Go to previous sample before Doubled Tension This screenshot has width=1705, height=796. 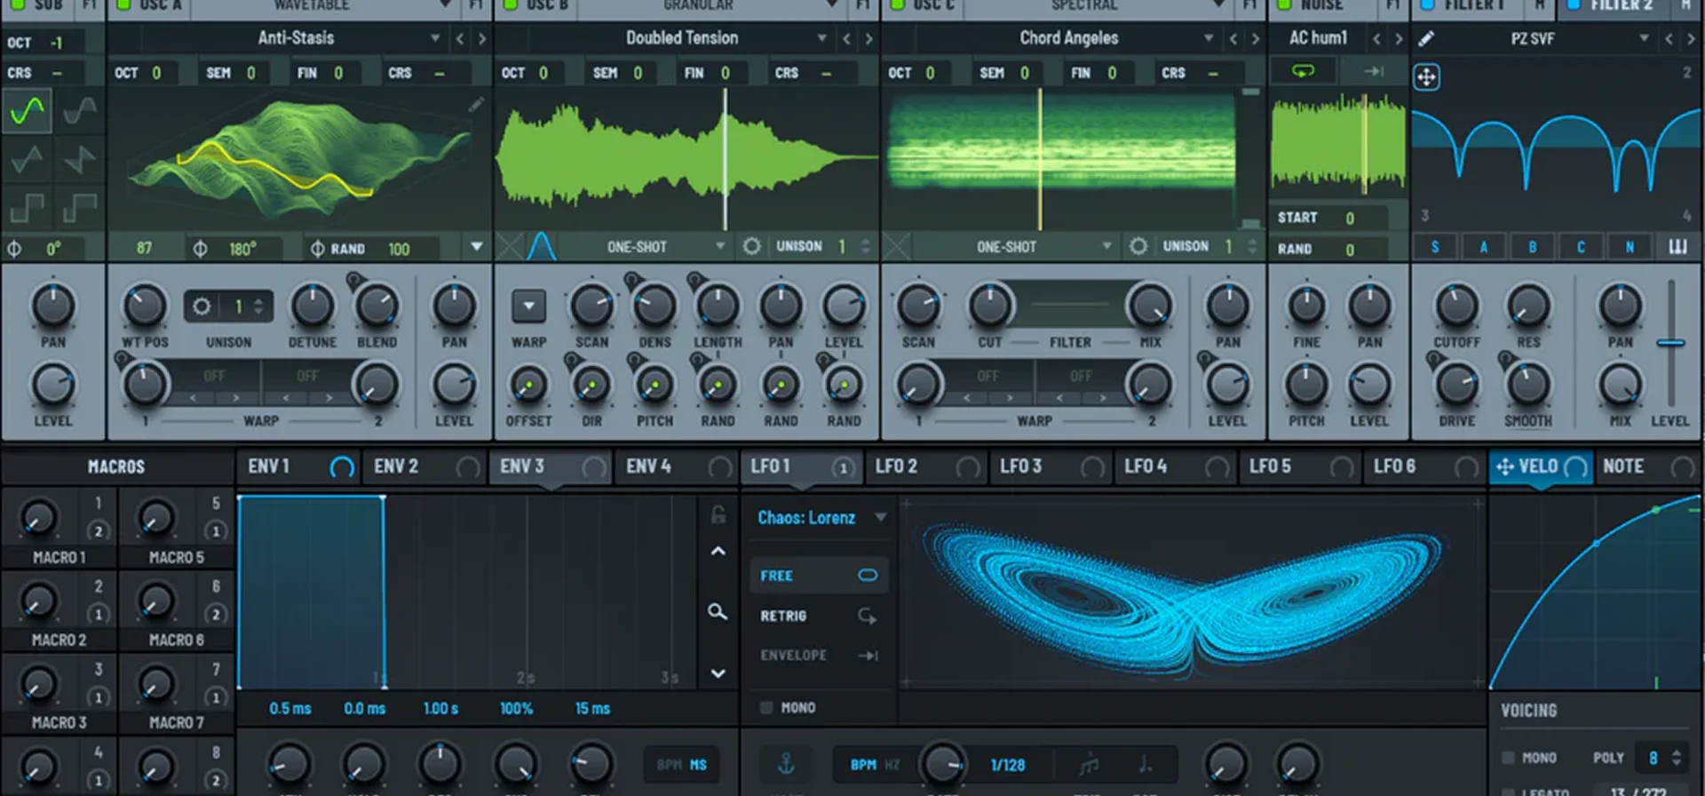coord(846,38)
